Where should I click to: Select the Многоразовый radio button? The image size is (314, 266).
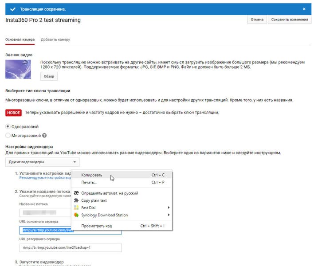click(8, 136)
